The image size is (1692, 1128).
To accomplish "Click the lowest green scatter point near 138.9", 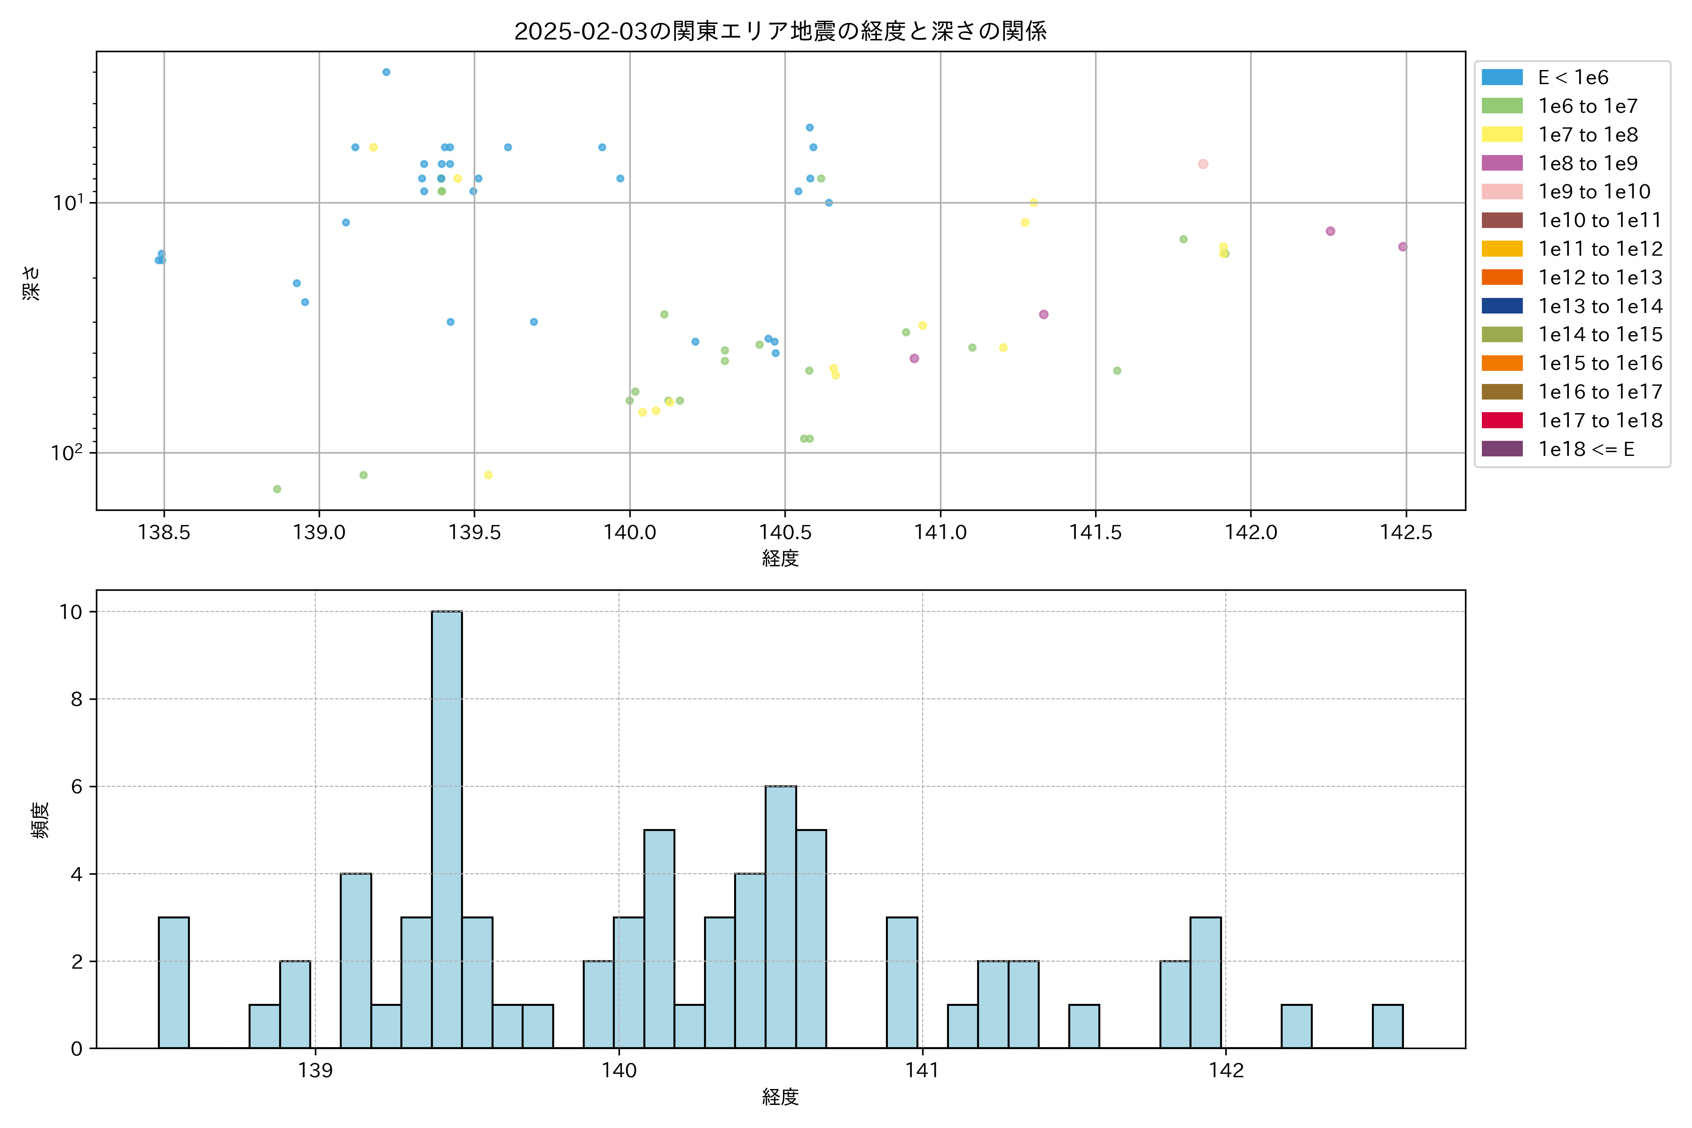I will pos(277,489).
